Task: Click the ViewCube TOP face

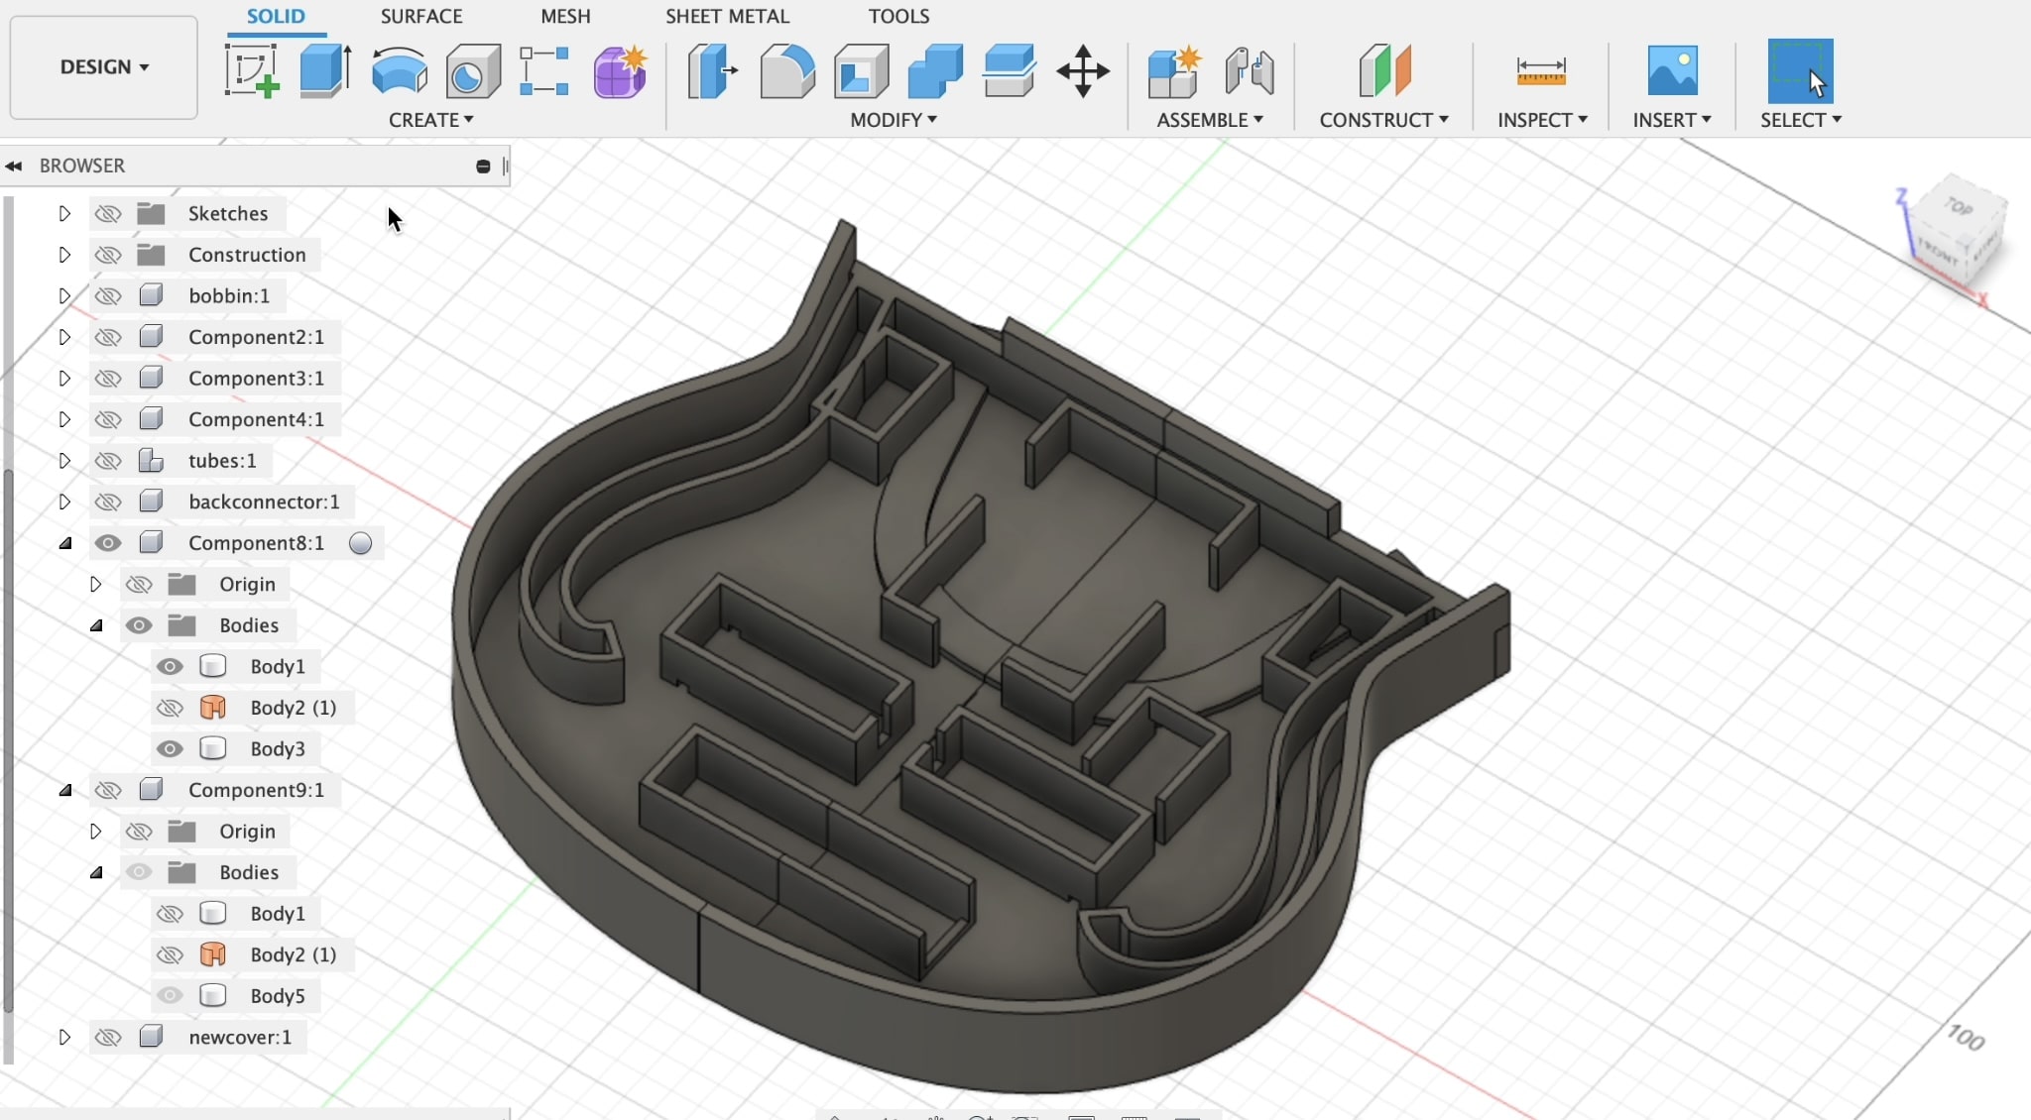Action: click(x=1959, y=206)
